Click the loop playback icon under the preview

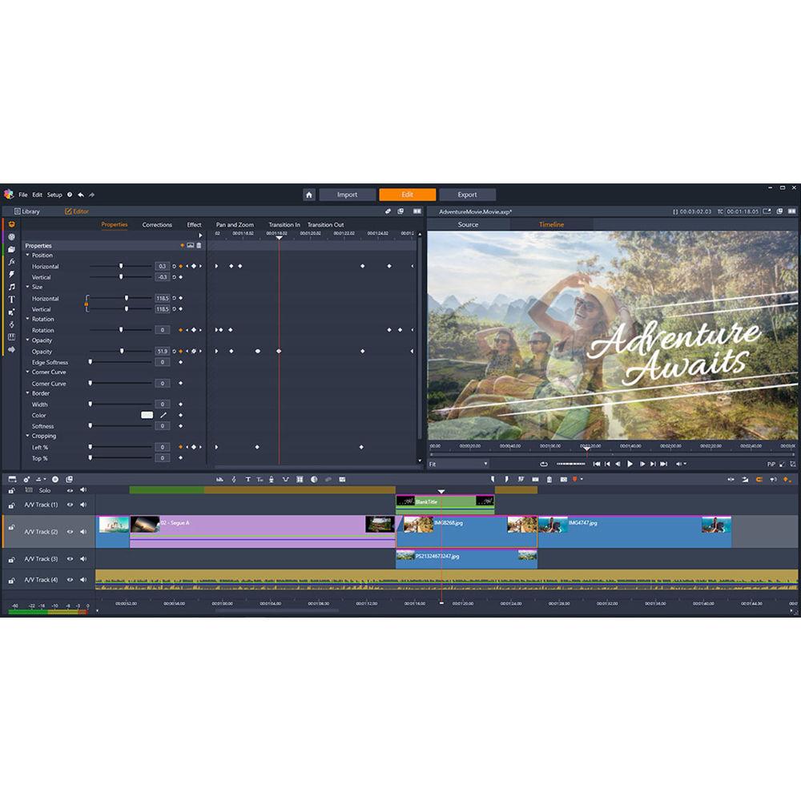pos(544,463)
